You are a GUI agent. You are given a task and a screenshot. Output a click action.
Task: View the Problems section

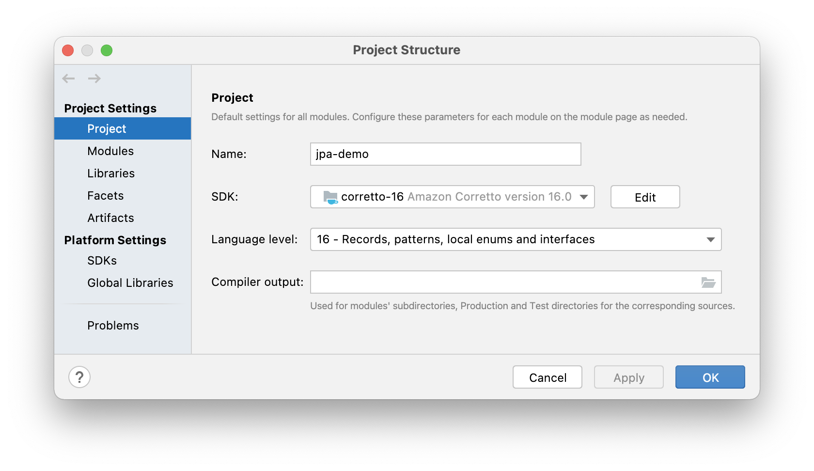[x=113, y=325]
